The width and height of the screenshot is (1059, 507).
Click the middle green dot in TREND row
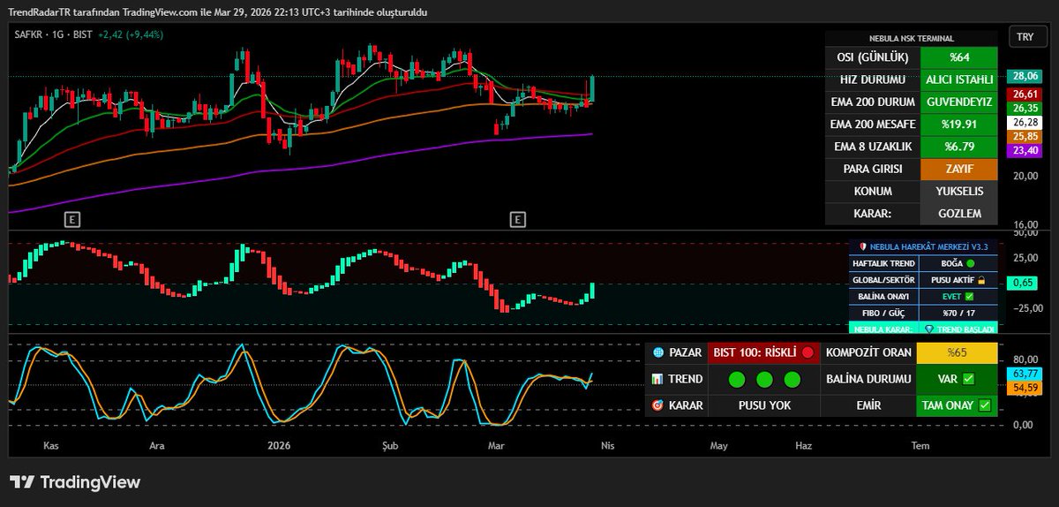point(764,379)
